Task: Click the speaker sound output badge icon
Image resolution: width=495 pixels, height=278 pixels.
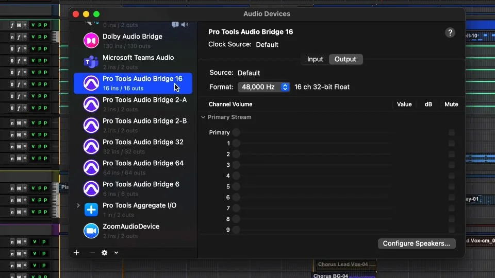Action: (x=185, y=25)
